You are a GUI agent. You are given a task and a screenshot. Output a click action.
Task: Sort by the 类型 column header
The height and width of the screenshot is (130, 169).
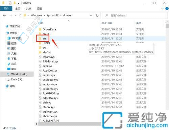pyautogui.click(x=139, y=23)
